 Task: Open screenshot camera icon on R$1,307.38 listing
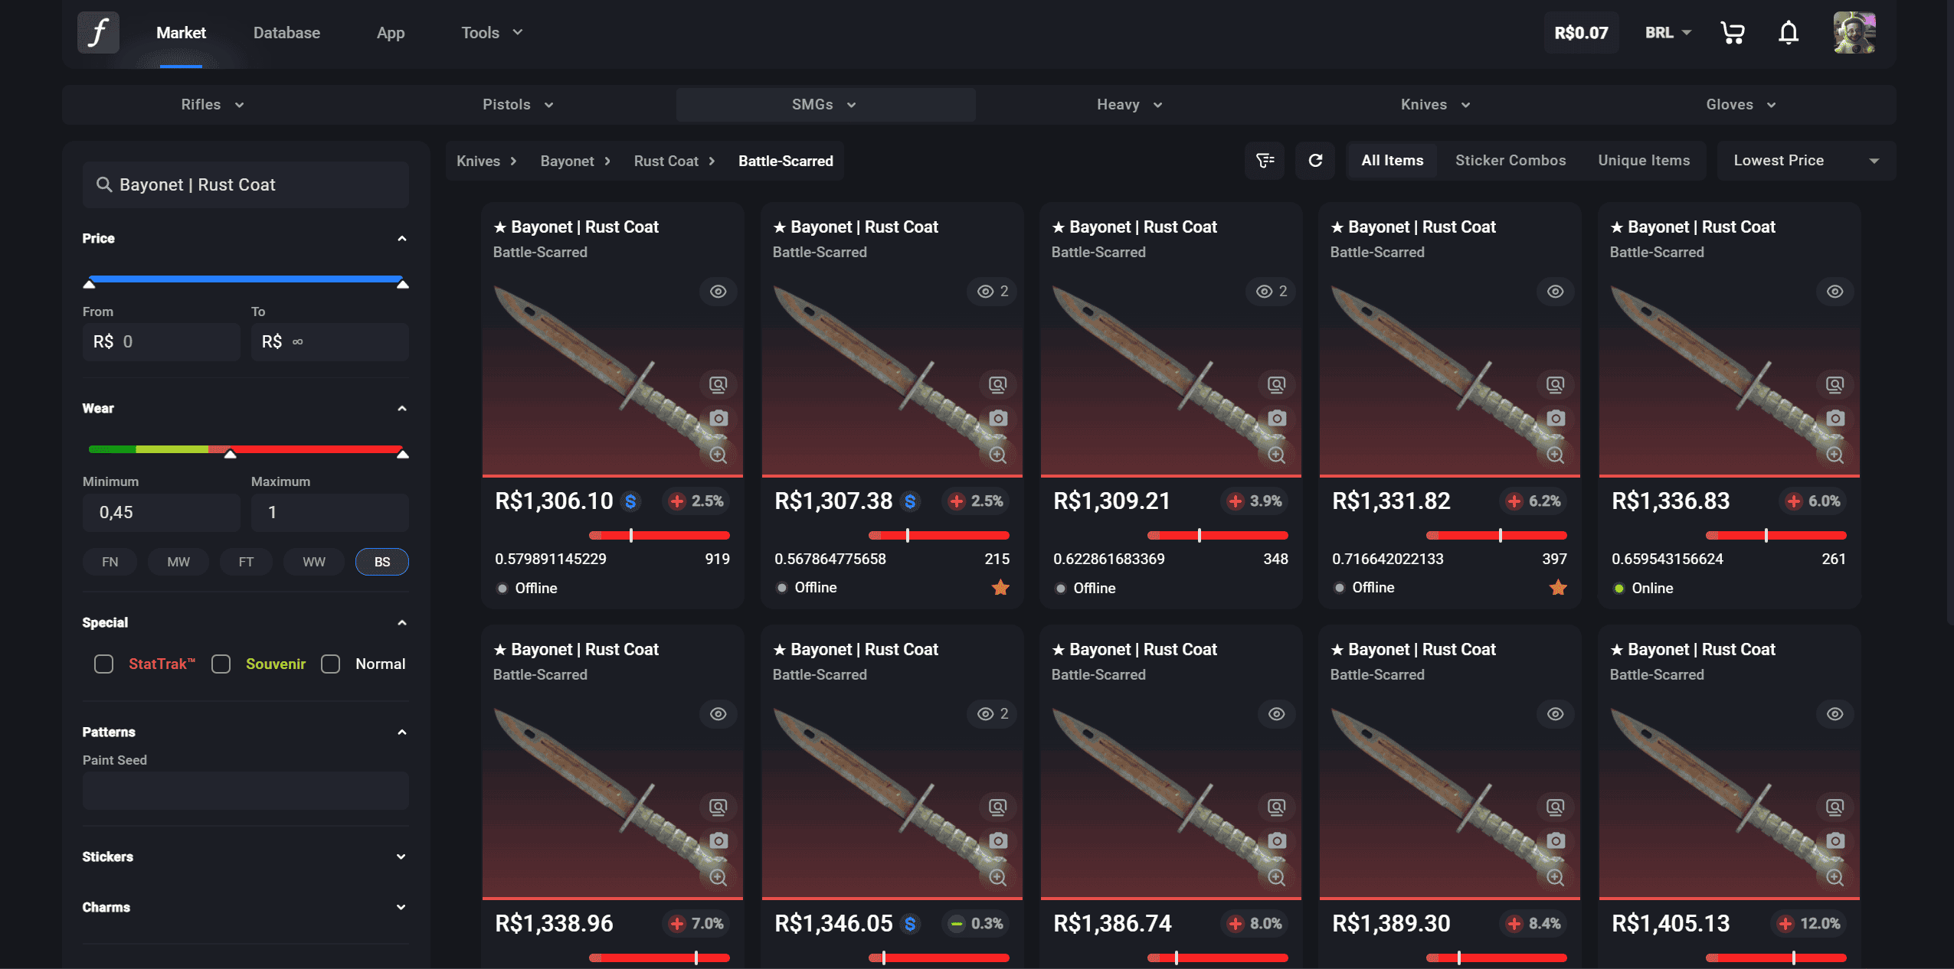[997, 418]
